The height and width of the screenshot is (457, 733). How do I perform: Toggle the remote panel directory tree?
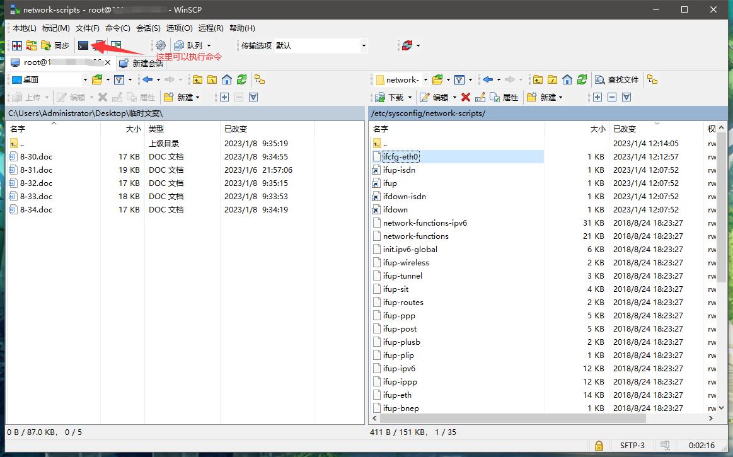[652, 79]
